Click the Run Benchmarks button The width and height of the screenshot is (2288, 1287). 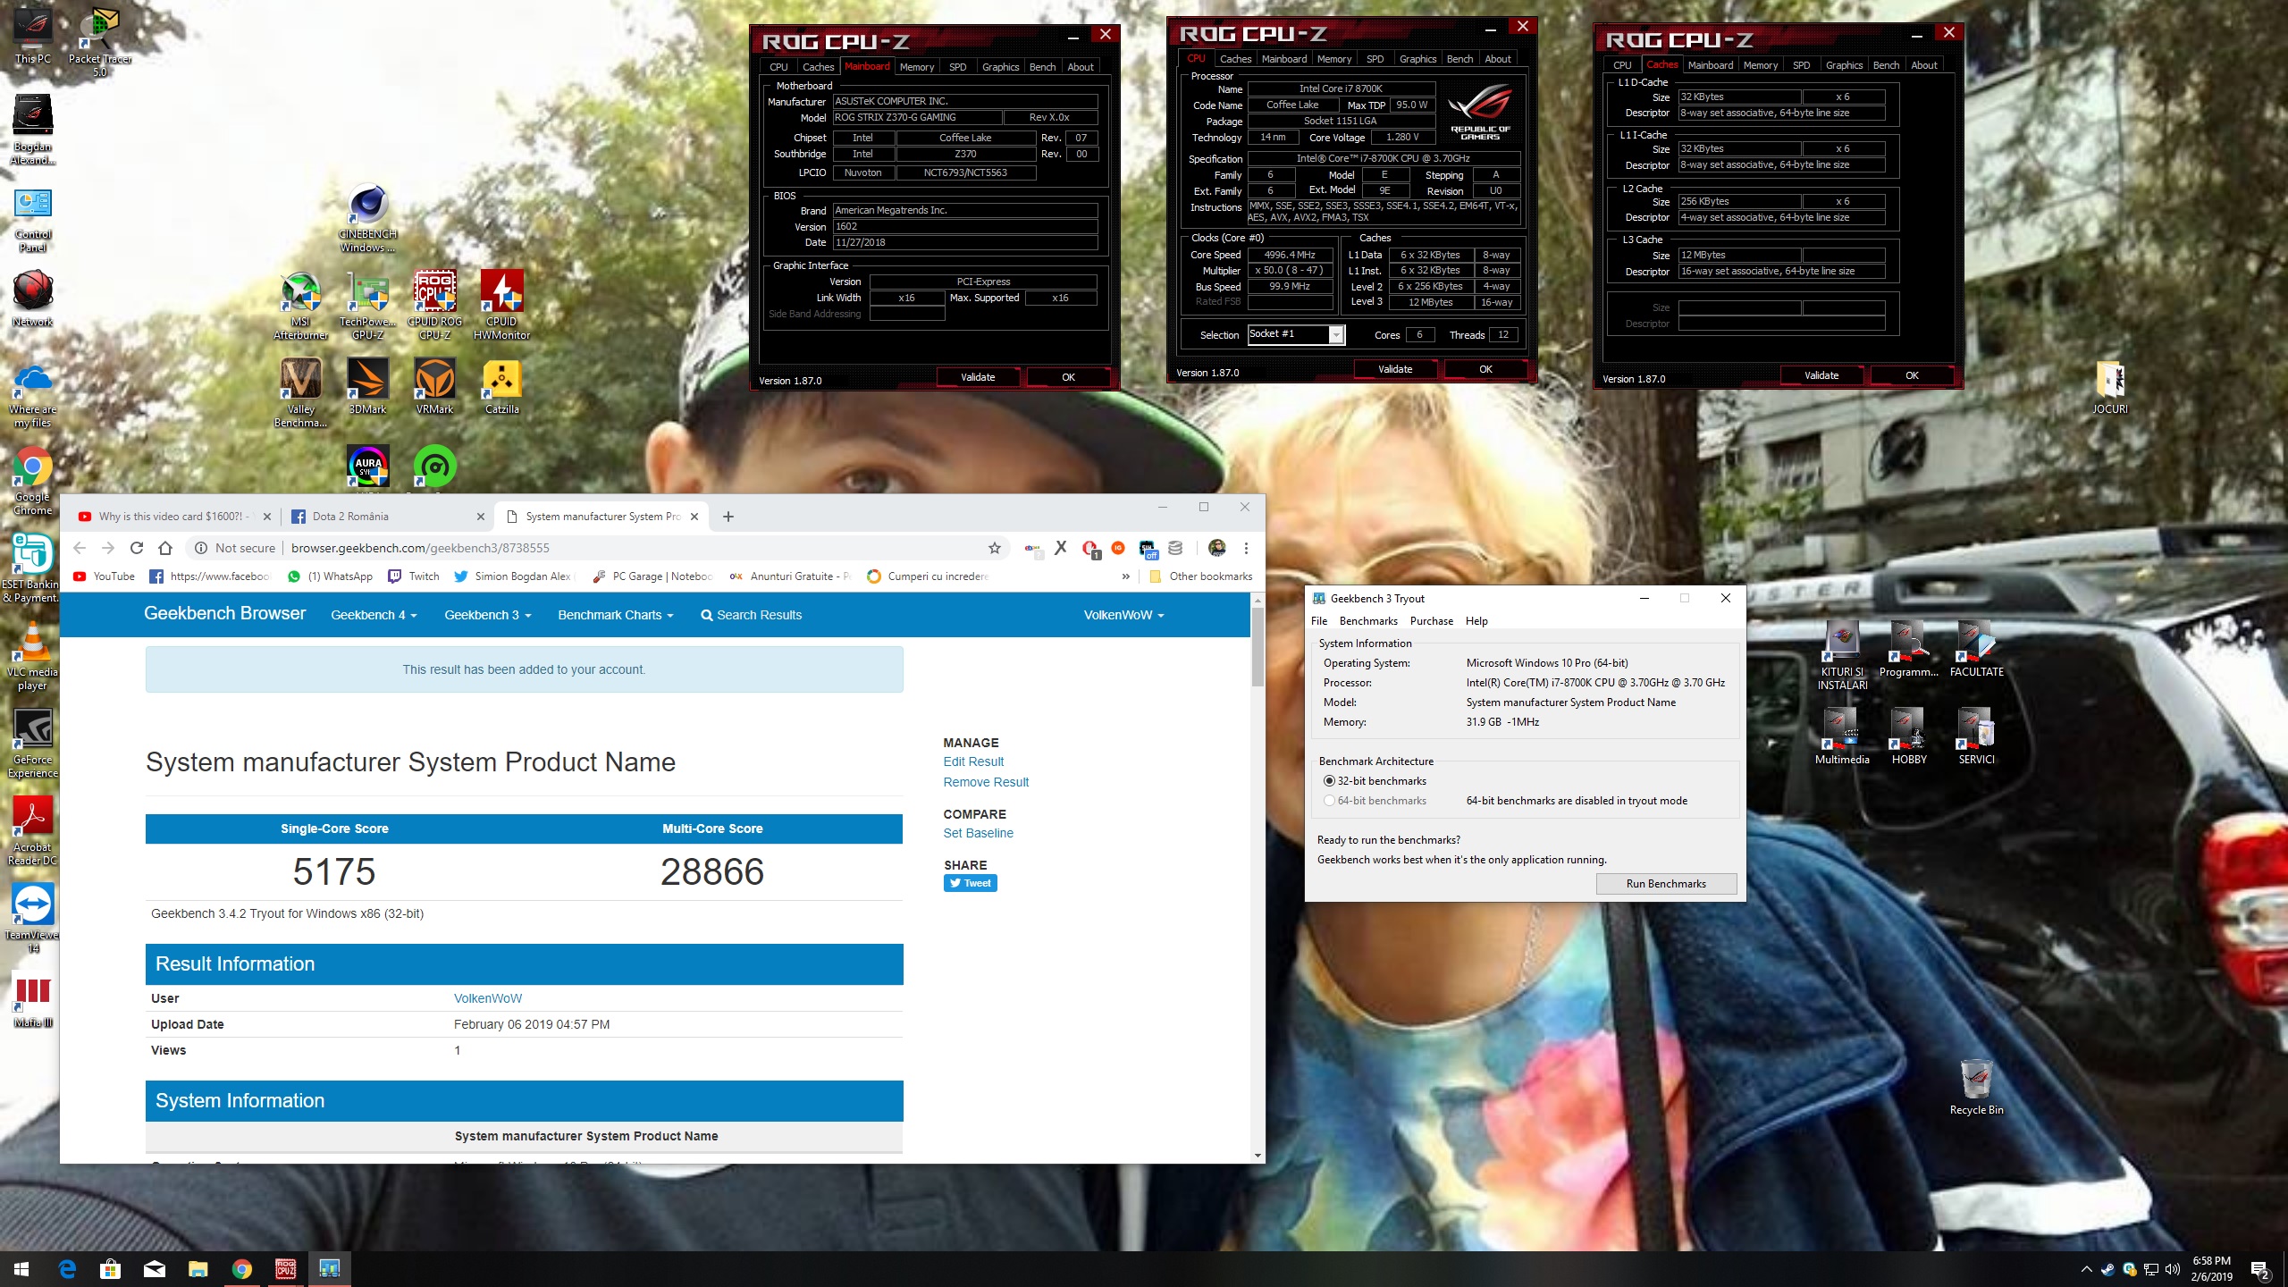click(1666, 884)
